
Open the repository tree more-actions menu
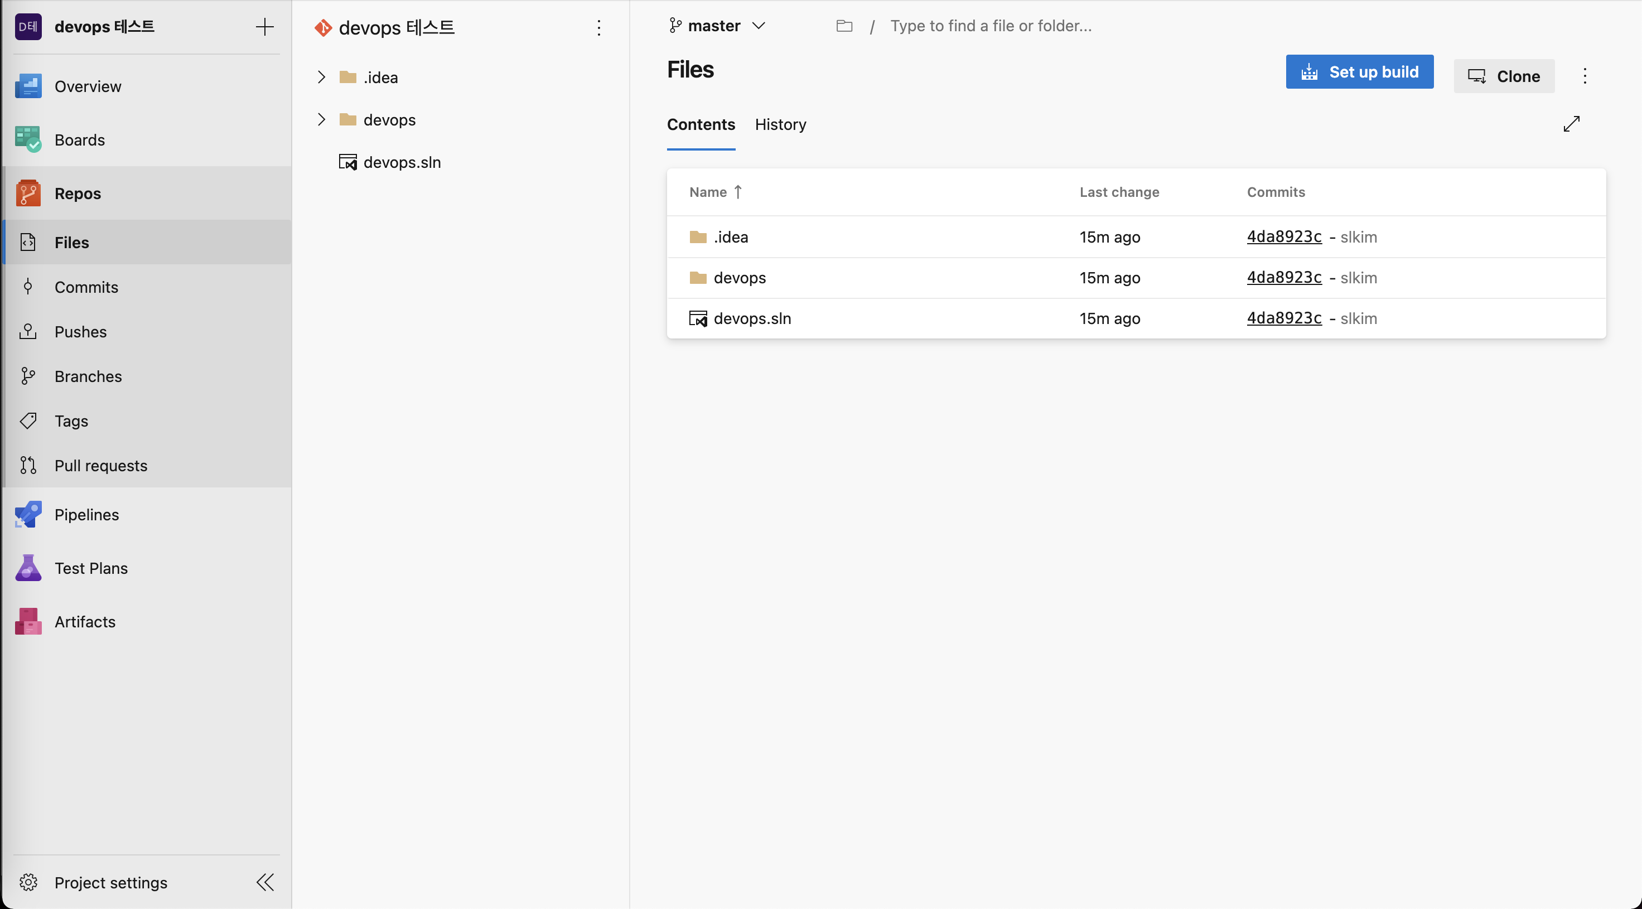coord(598,27)
